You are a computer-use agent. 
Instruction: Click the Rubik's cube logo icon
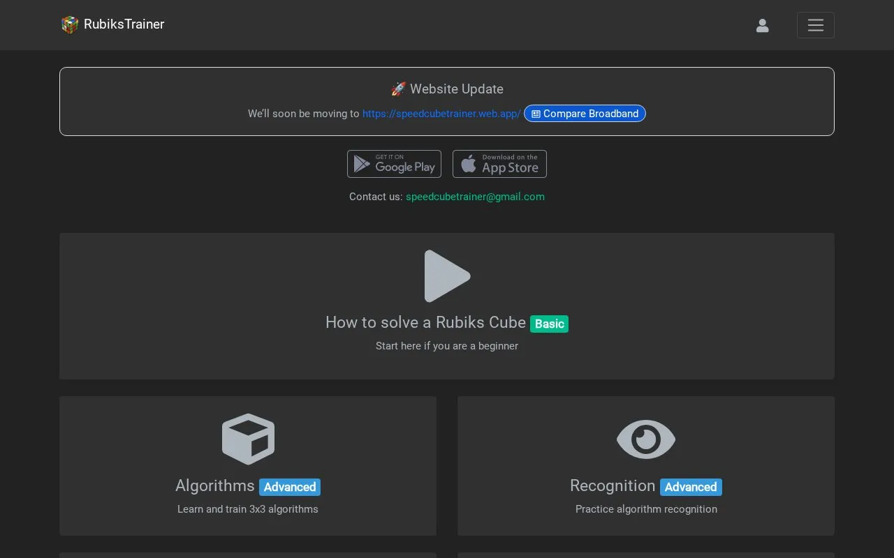pos(70,25)
